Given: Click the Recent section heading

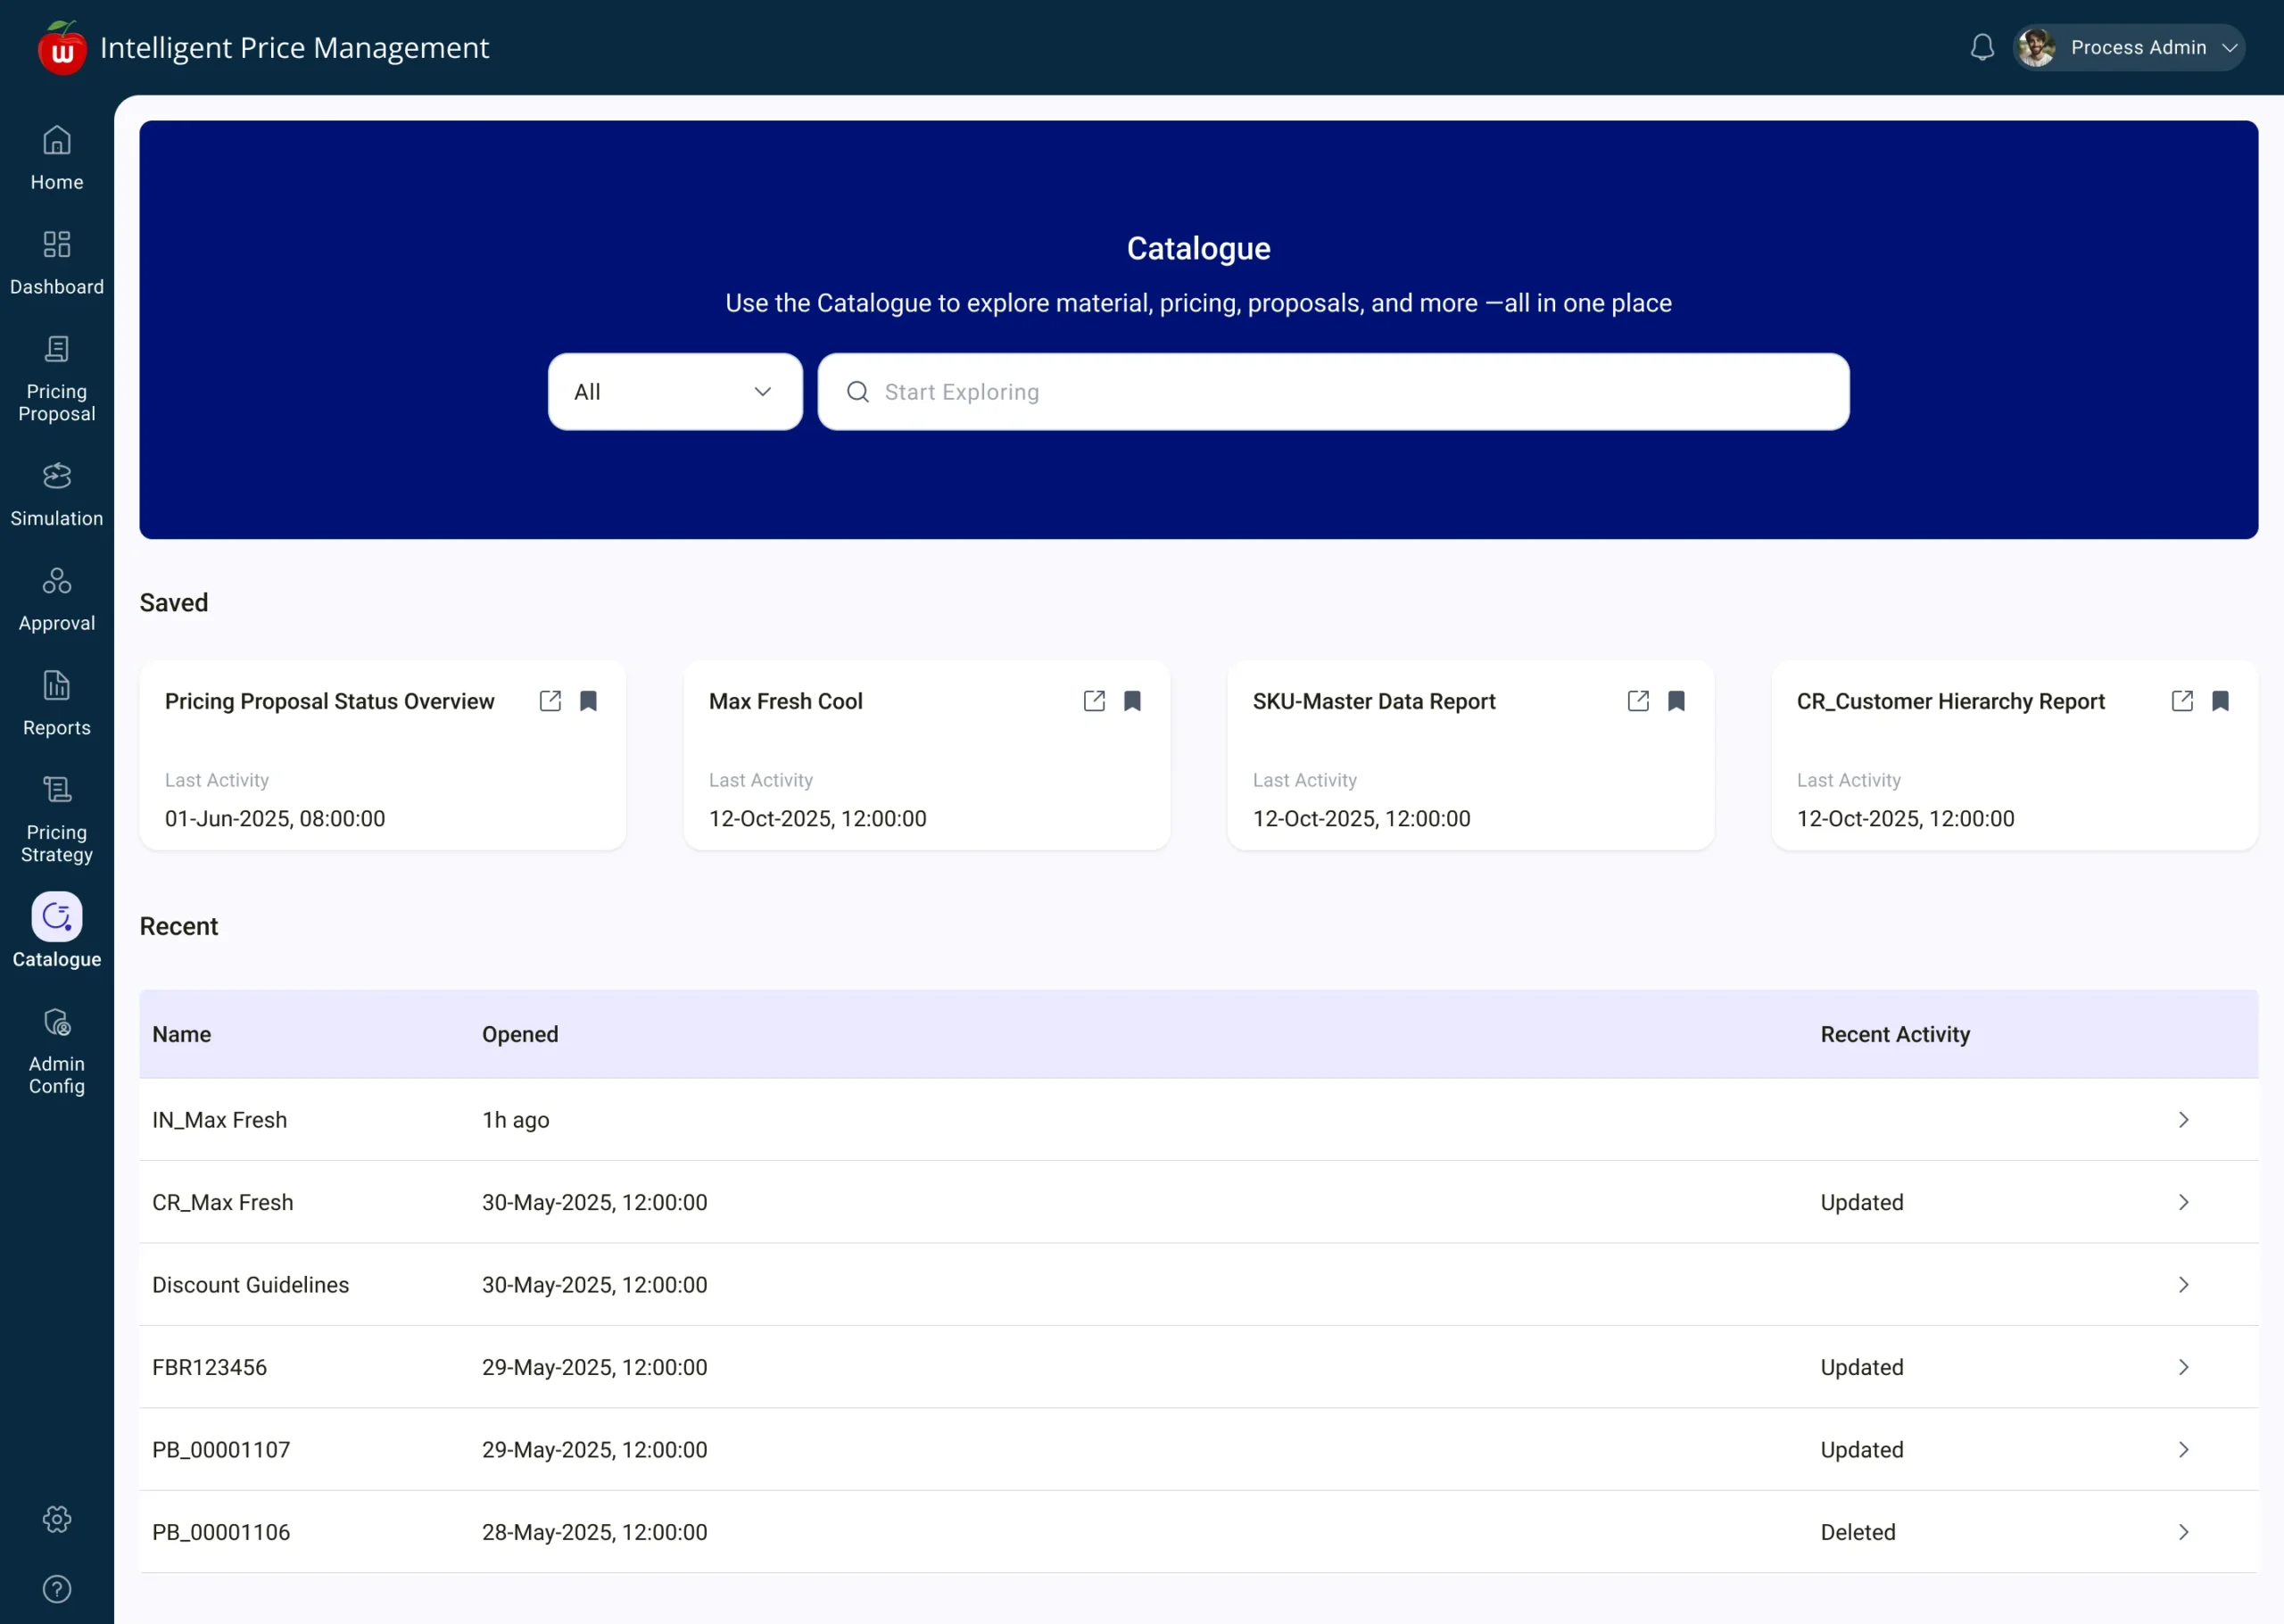Looking at the screenshot, I should point(179,926).
